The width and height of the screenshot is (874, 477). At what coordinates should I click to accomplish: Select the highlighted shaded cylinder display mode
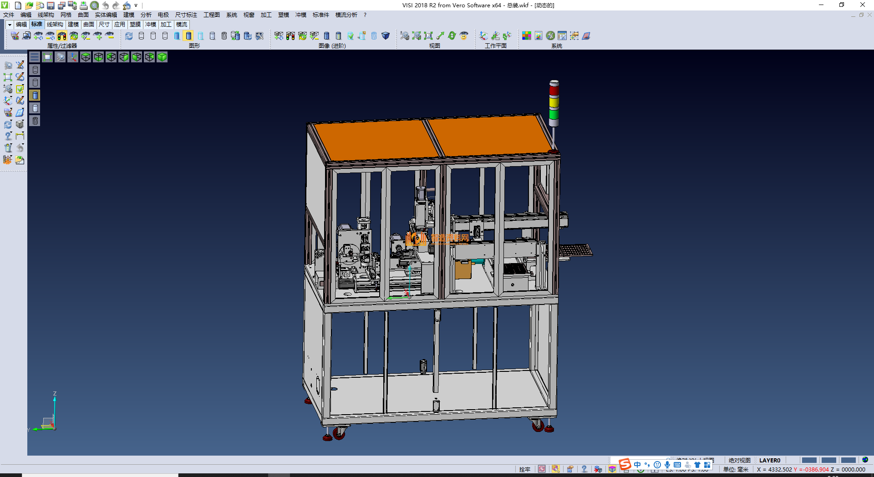click(188, 36)
